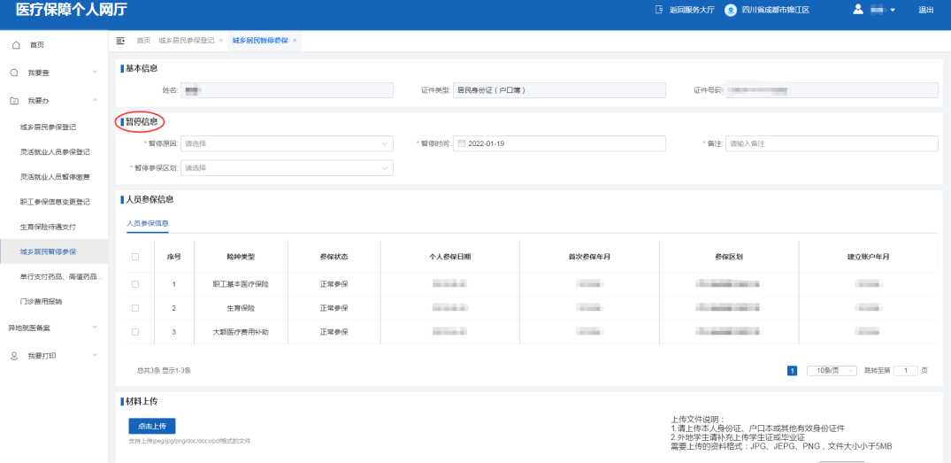Open 城乡居民参保登记 in sidebar
Viewport: 951px width, 463px height.
tap(48, 127)
